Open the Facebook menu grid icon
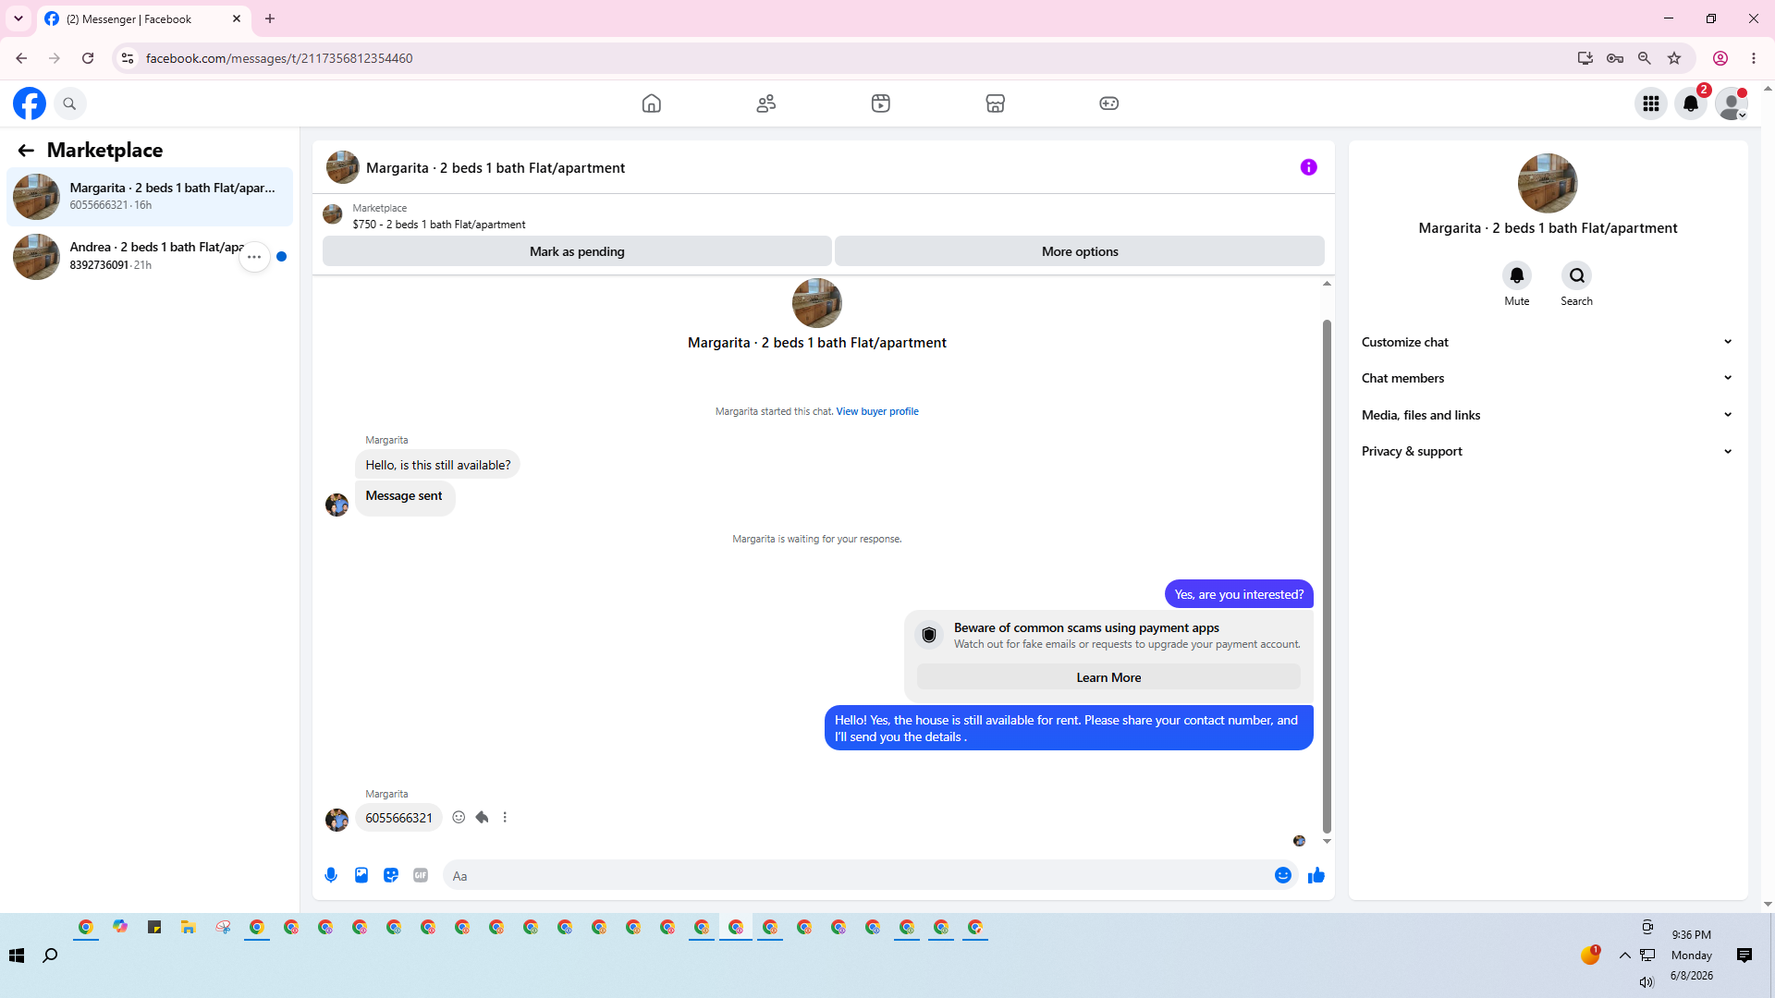Screen dimensions: 1775x998 1651,103
